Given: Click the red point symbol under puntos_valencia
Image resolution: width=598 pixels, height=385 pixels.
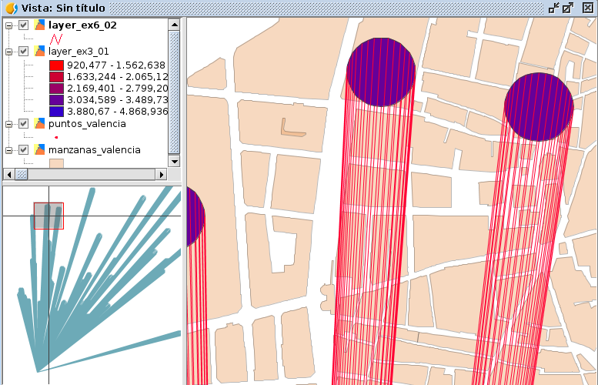Looking at the screenshot, I should [56, 137].
